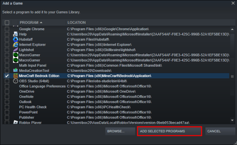Select the Publisher program name
237x145 pixels.
(26, 118)
